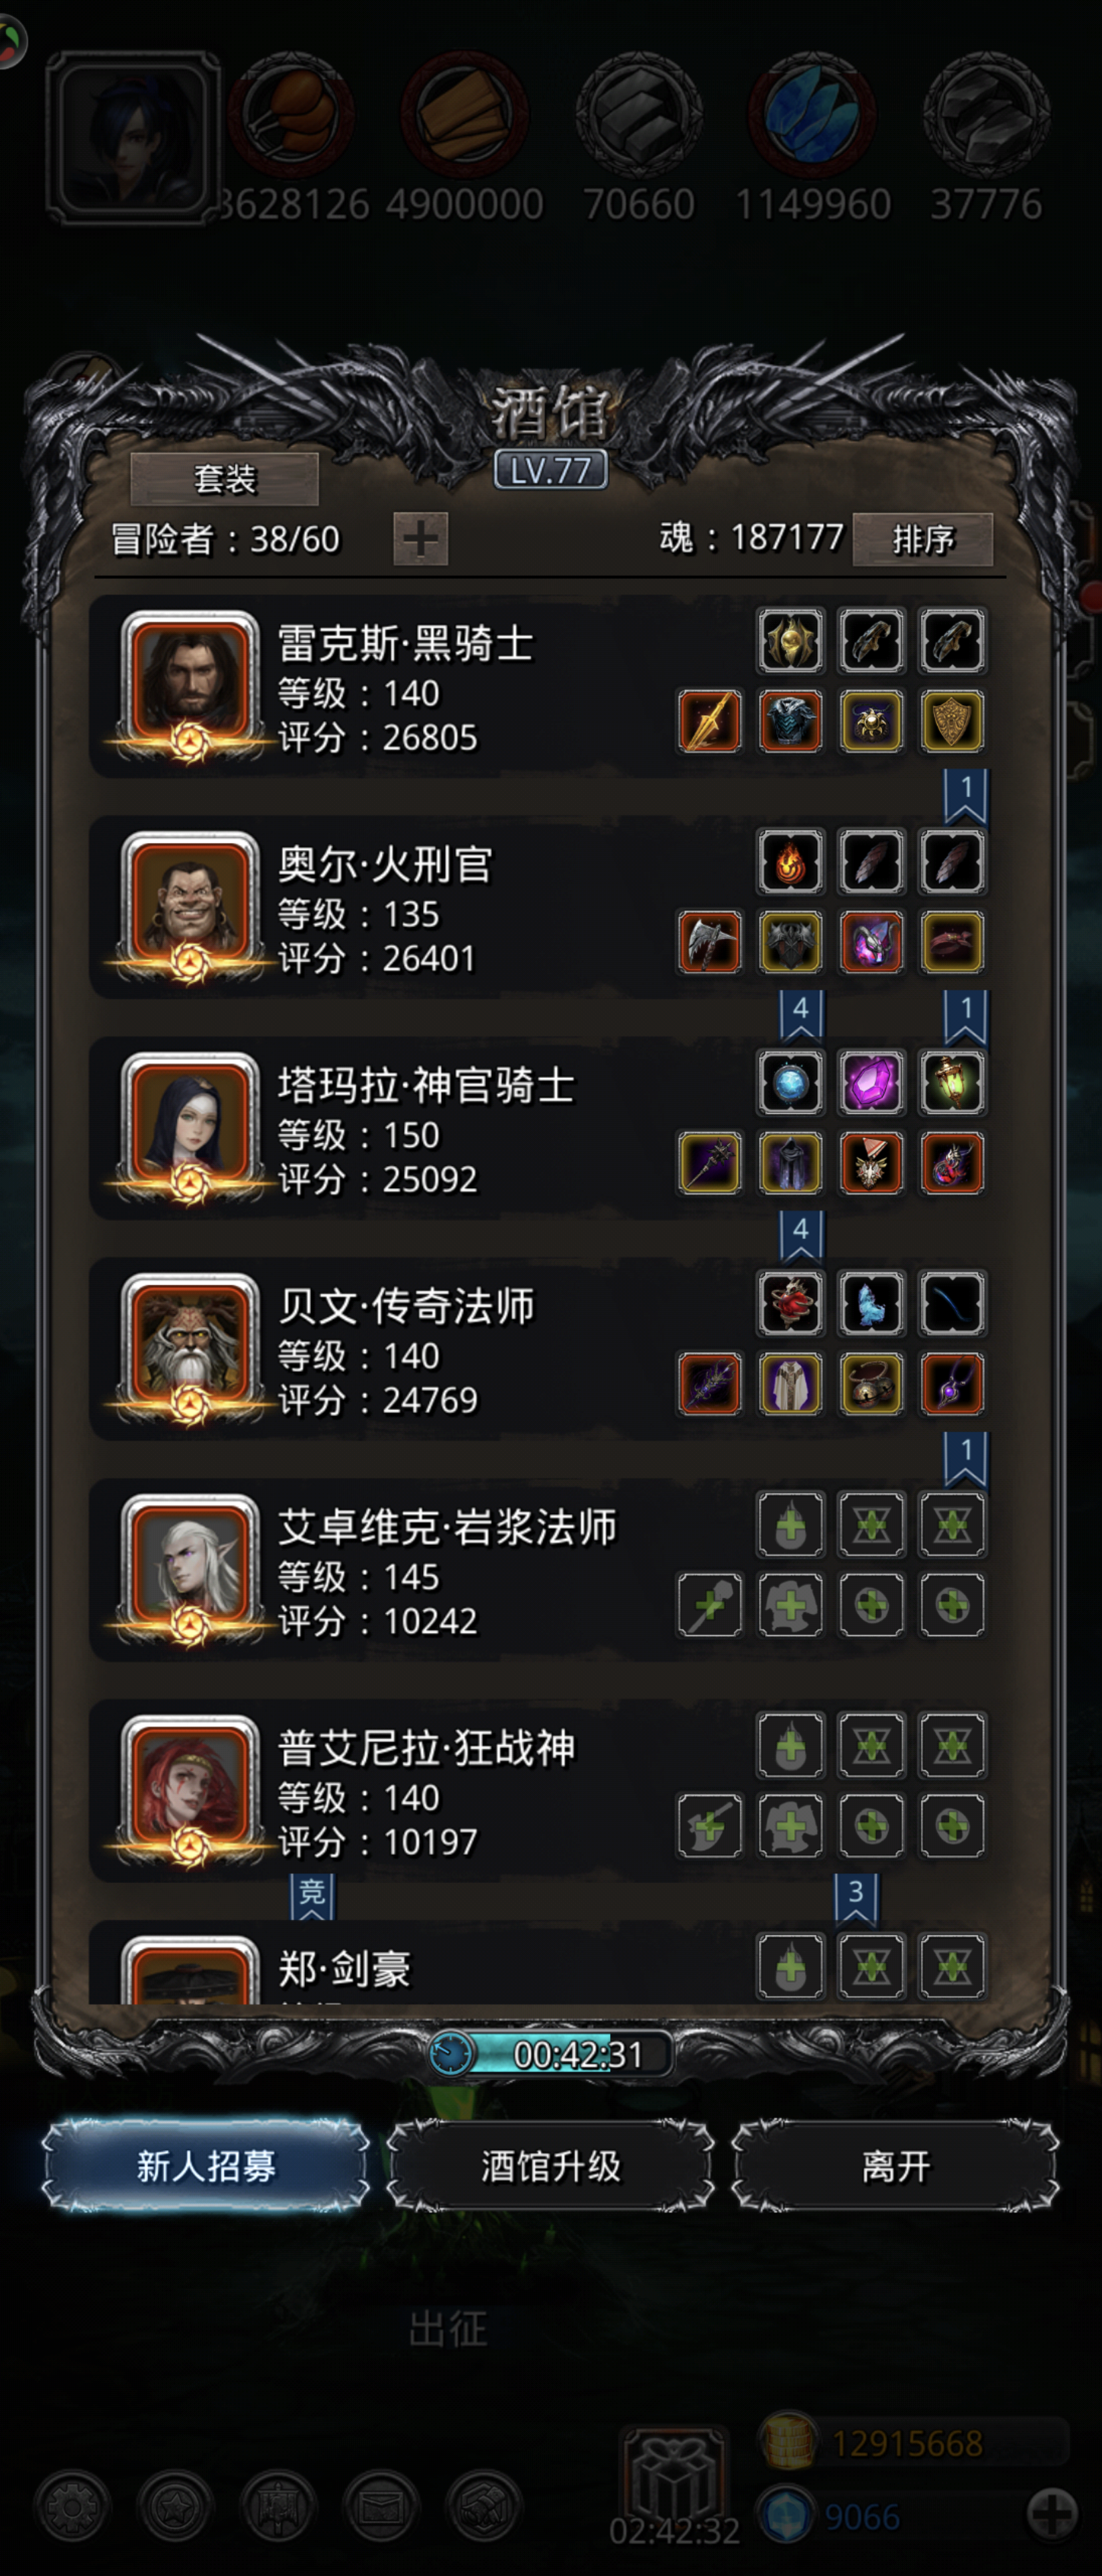Select 雷克斯·黑骑士's golden shield equipment icon
This screenshot has width=1102, height=2576.
tap(951, 721)
